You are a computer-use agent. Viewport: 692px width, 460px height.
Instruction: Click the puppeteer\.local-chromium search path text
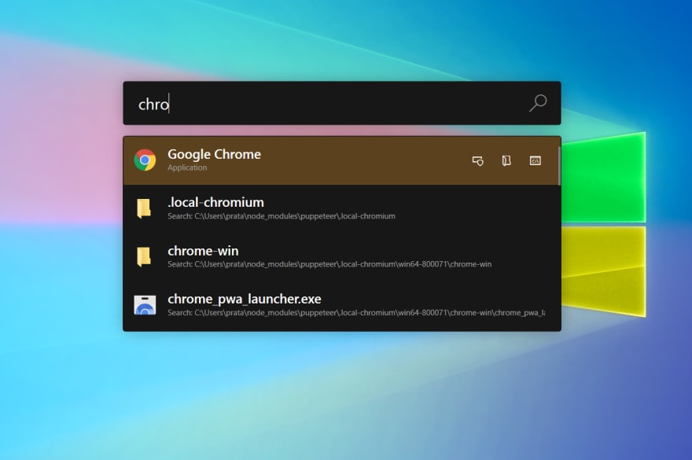282,216
